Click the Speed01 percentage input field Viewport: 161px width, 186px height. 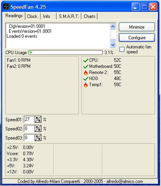click(29, 119)
